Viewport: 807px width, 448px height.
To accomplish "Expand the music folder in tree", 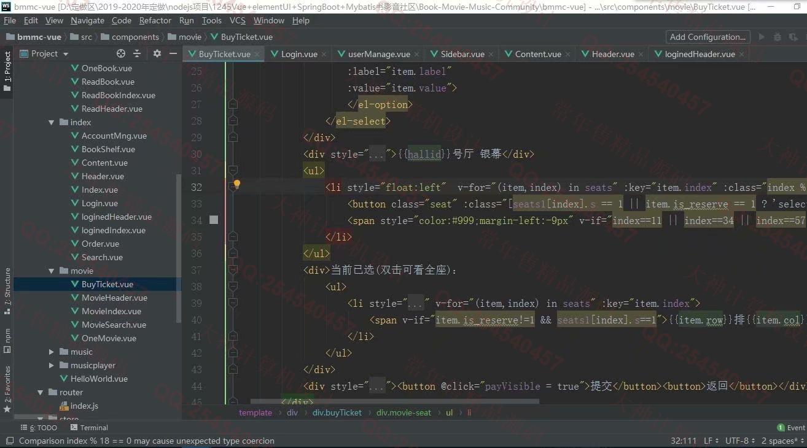I will [52, 352].
